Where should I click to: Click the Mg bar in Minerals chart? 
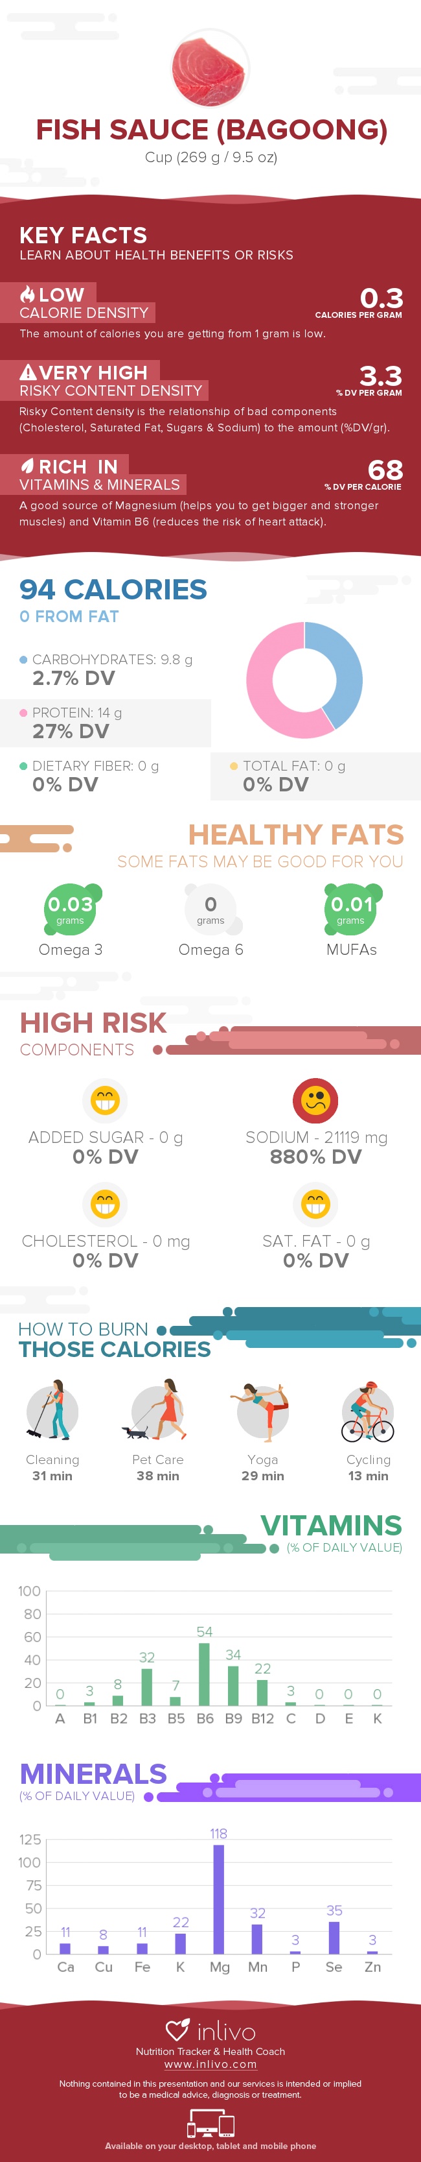(x=219, y=1899)
